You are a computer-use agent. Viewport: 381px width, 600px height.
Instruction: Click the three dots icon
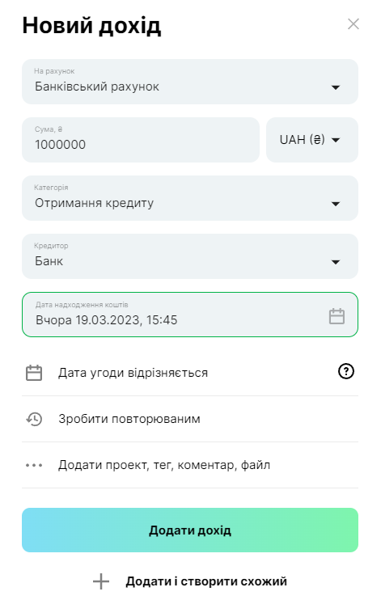coord(34,465)
